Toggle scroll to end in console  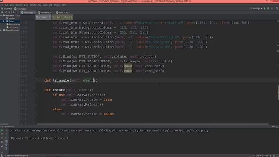click(7, 141)
